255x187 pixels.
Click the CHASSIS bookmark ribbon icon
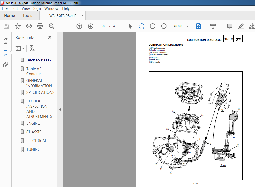[x=22, y=132]
